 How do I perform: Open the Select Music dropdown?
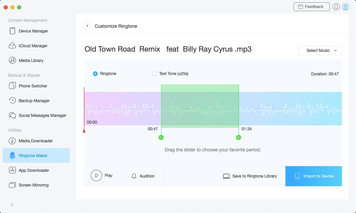coord(320,51)
